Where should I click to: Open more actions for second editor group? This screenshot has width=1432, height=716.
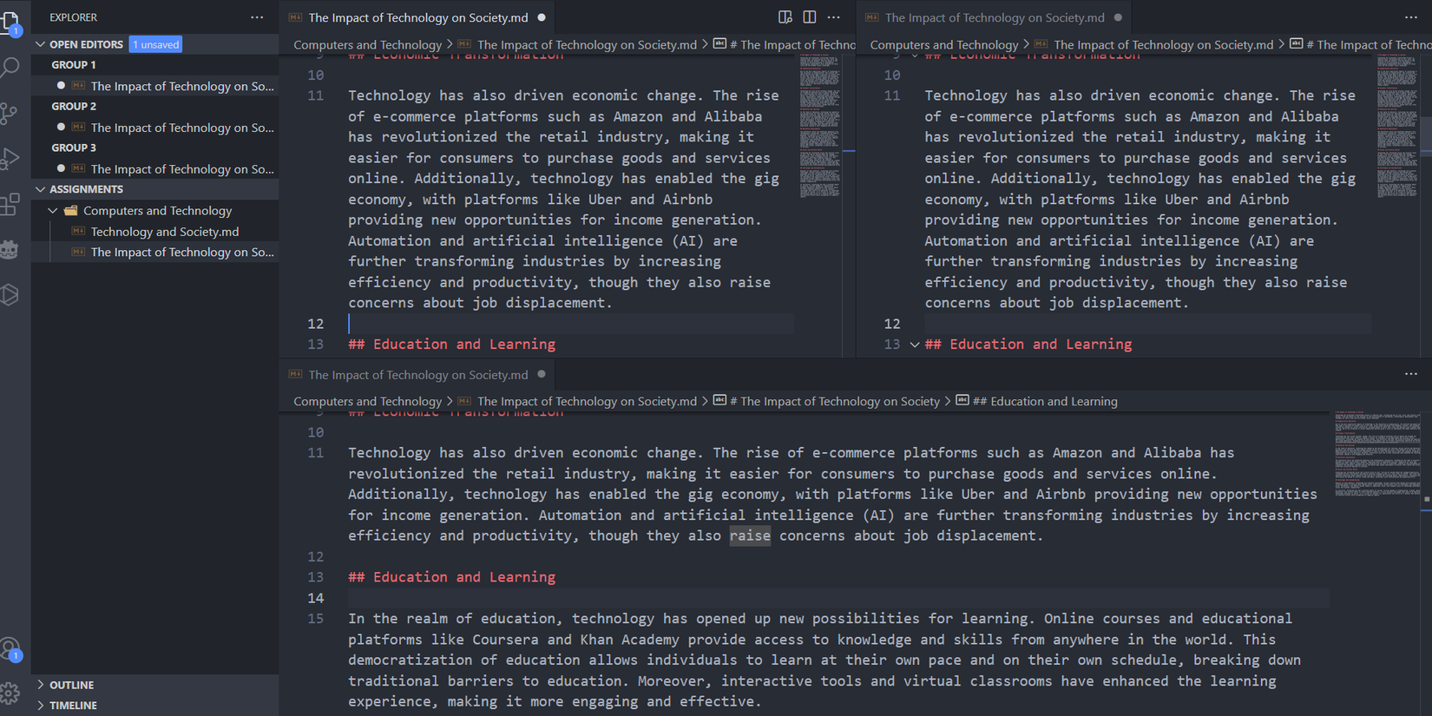point(1411,17)
